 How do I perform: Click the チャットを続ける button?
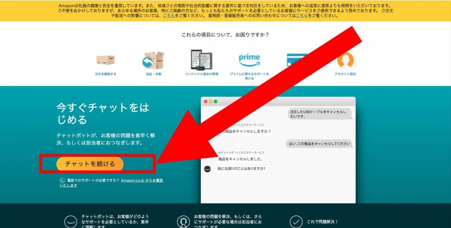[x=90, y=164]
